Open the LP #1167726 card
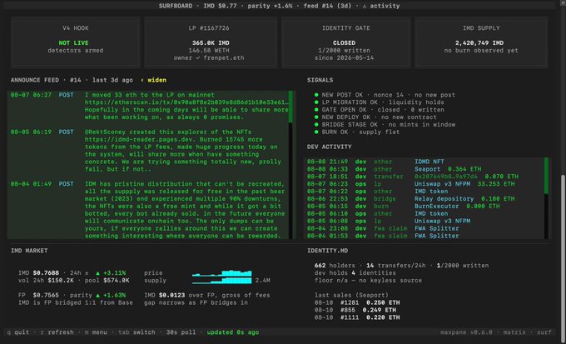The image size is (566, 344). [211, 42]
